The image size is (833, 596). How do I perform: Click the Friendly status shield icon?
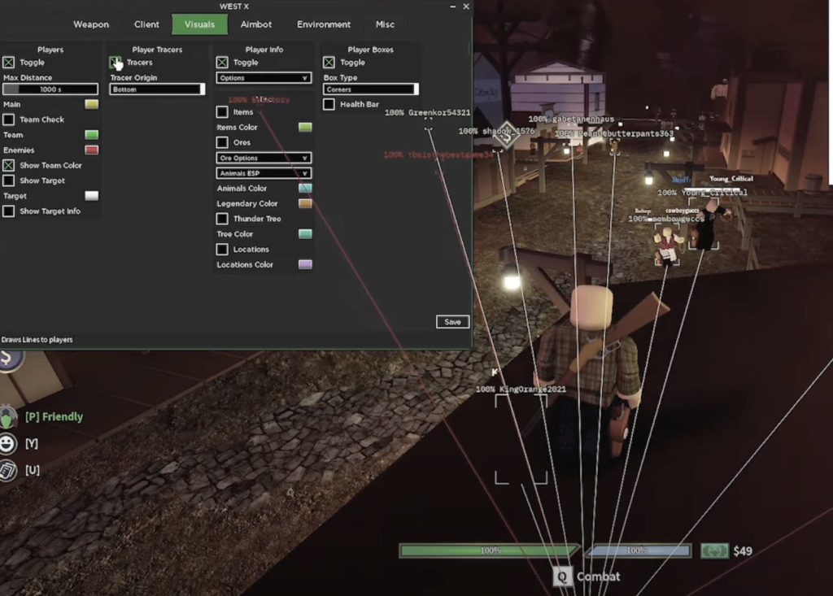tap(8, 416)
